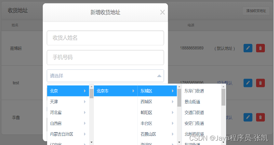
Task: Click 设为默认 link in test row
Action: point(225,83)
